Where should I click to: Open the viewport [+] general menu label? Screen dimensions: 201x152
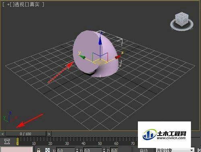click(8, 4)
